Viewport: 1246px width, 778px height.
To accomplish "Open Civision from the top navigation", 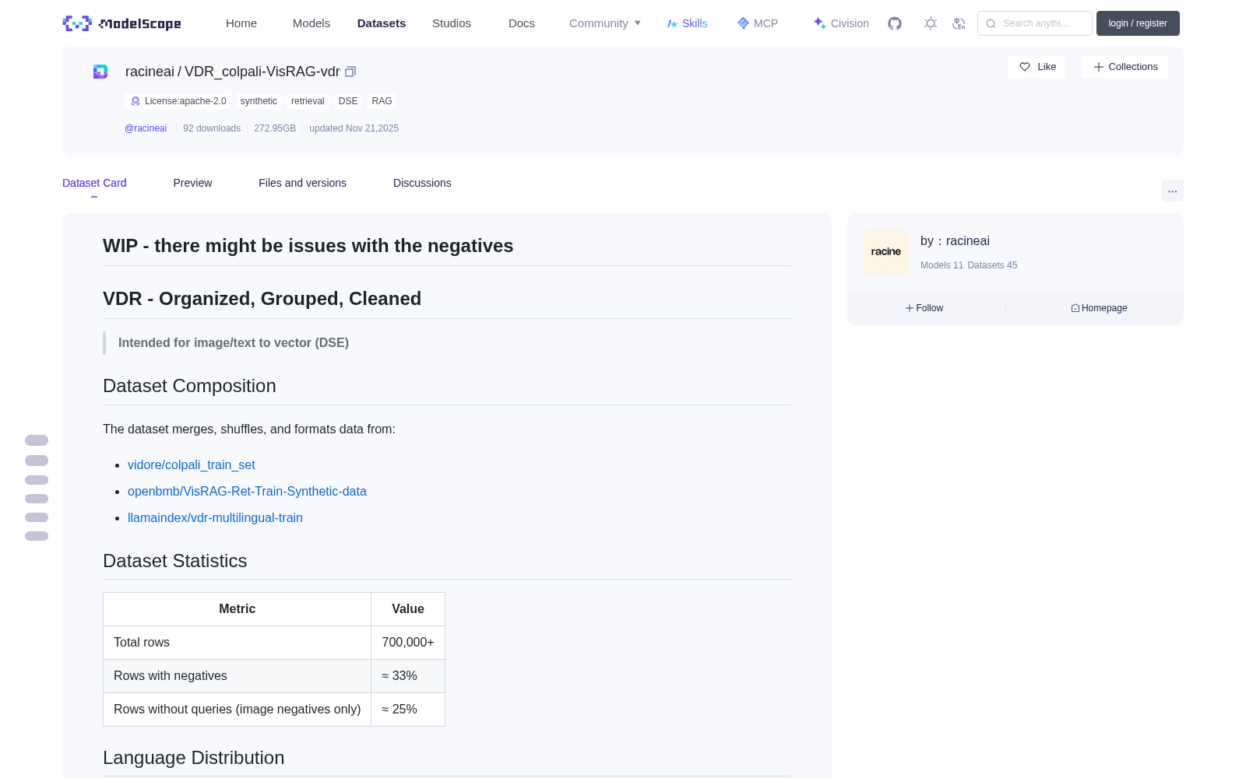I will pyautogui.click(x=841, y=23).
